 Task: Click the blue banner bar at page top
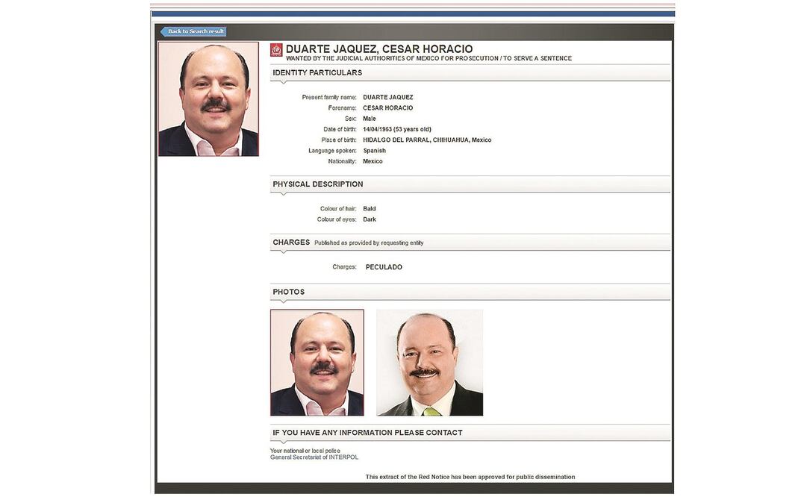click(413, 13)
